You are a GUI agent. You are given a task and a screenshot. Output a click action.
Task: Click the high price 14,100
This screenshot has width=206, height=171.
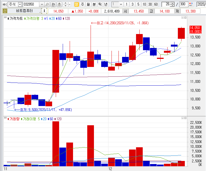pyautogui.click(x=165, y=11)
